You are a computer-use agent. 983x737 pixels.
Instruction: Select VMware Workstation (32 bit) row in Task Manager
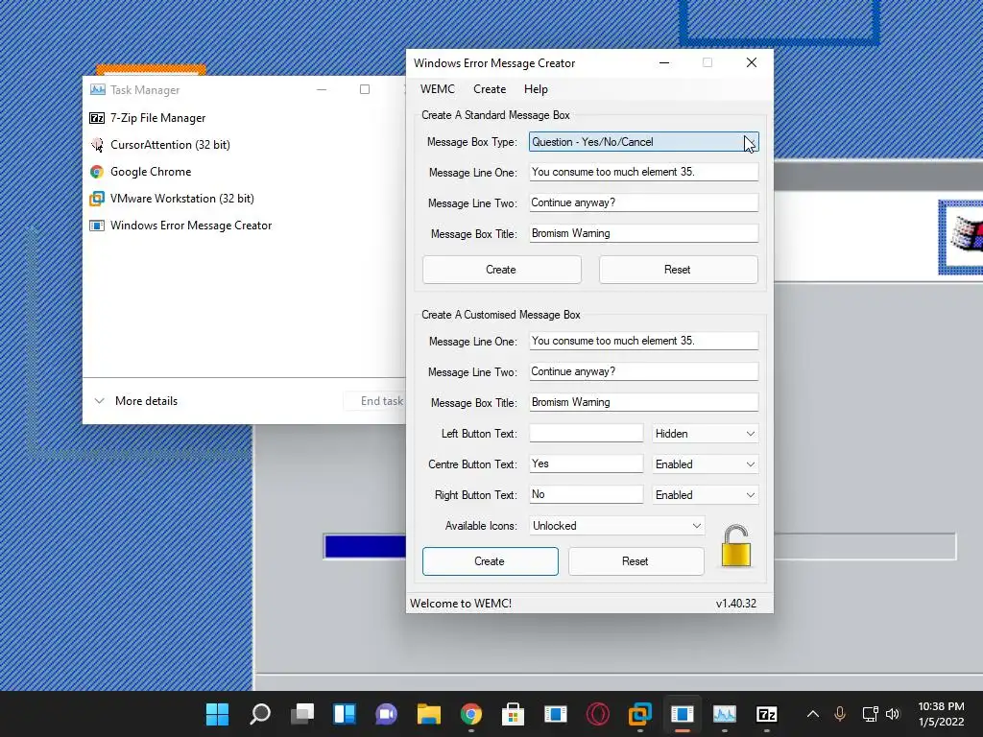245,199
